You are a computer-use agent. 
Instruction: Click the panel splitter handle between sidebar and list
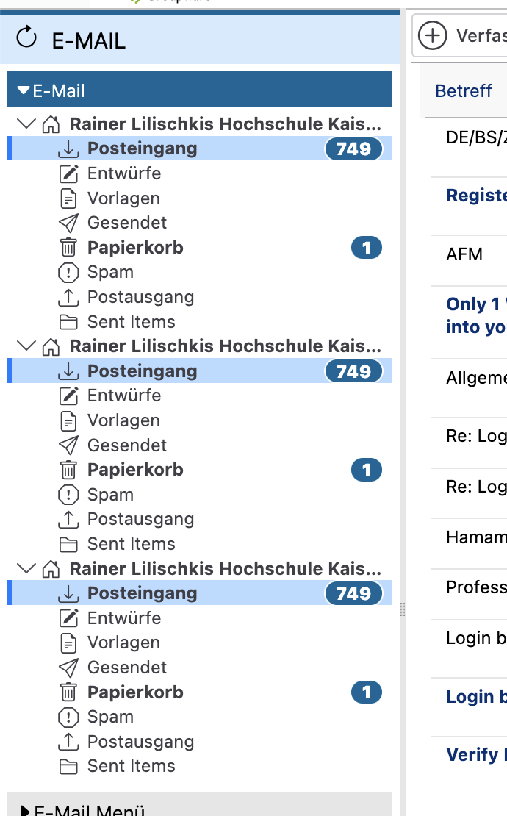tap(402, 609)
